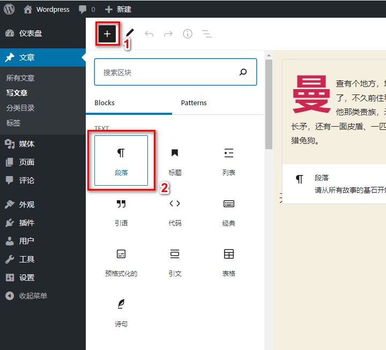
Task: Open the 评论 comments menu
Action: pyautogui.click(x=43, y=180)
